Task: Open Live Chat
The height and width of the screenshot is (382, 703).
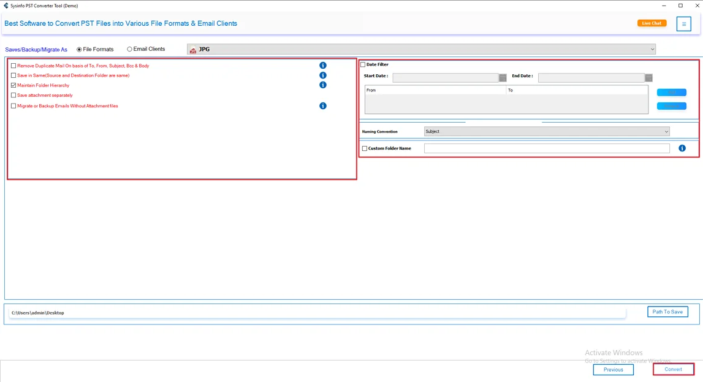Action: point(652,23)
